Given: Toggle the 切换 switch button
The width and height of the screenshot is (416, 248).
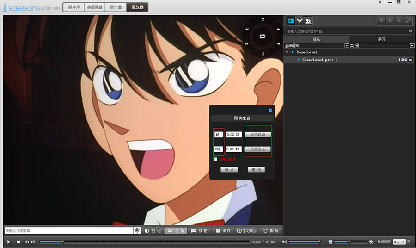Looking at the screenshot, I should click(x=176, y=231).
